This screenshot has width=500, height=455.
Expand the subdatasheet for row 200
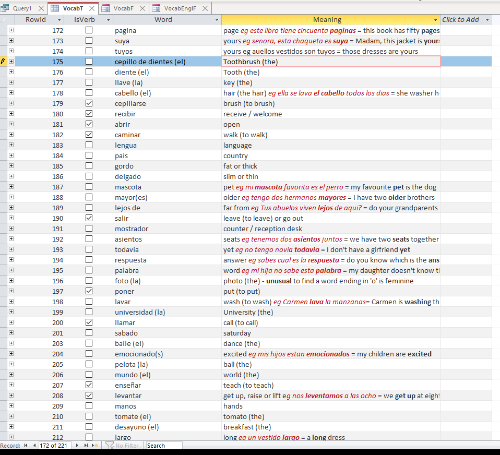coord(11,322)
